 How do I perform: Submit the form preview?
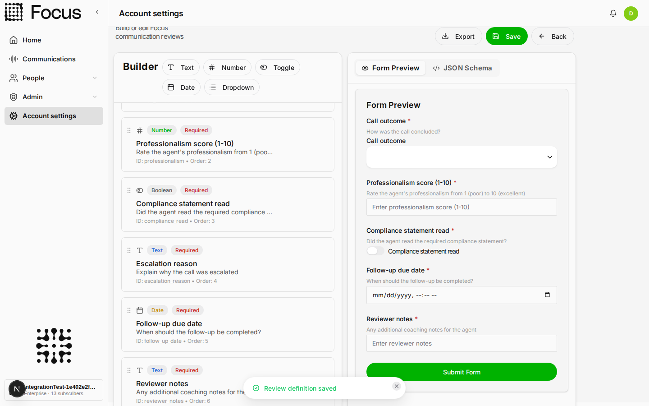tap(462, 372)
